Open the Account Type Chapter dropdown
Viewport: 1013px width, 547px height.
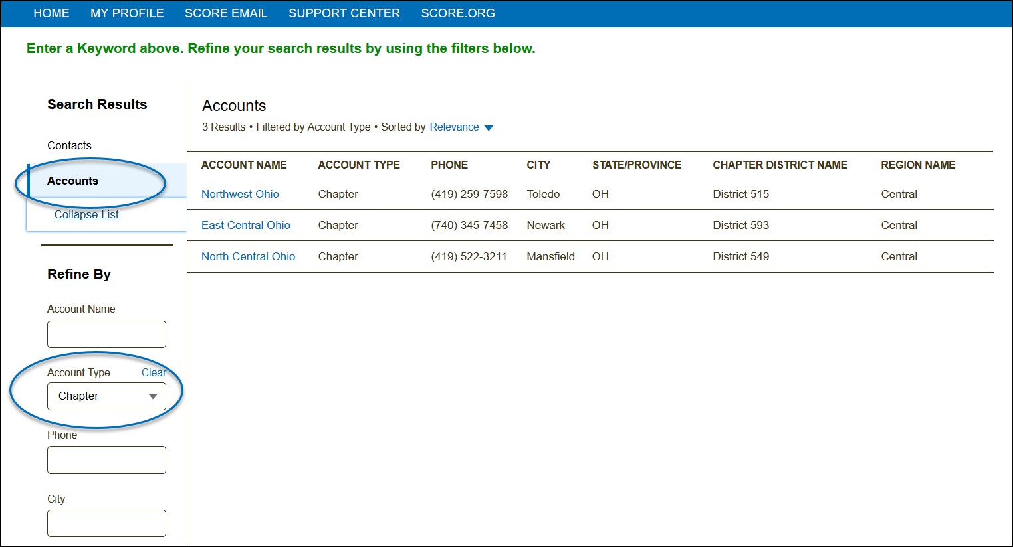[106, 396]
